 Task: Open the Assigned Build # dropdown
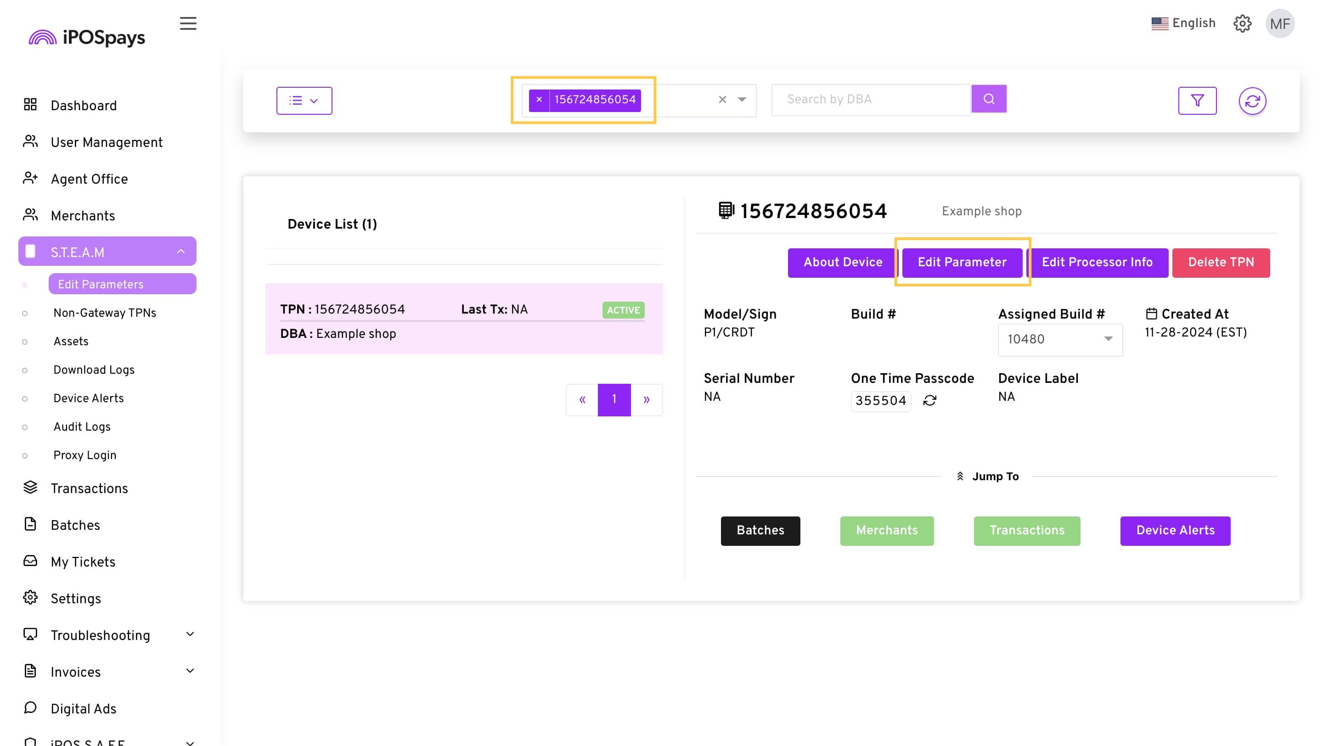tap(1059, 339)
